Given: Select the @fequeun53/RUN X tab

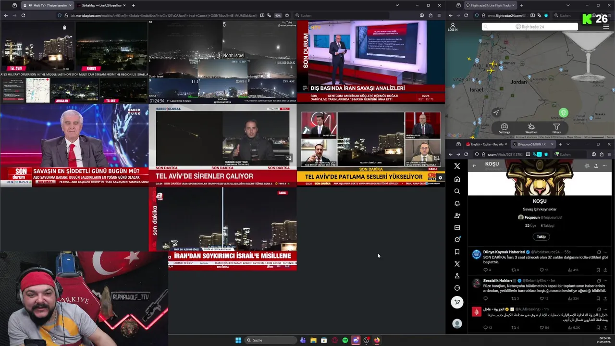Looking at the screenshot, I should pos(532,144).
